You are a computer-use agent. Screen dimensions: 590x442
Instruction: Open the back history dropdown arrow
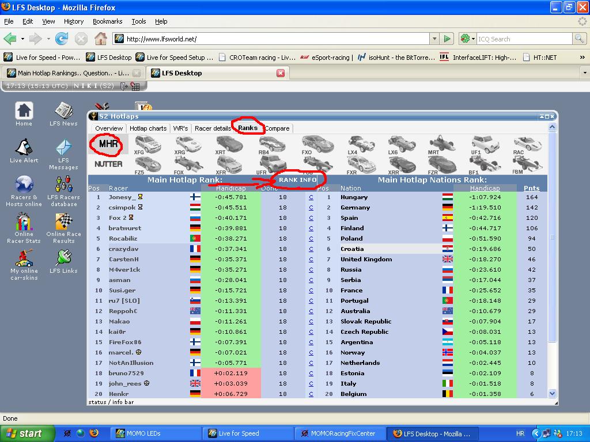tap(22, 39)
